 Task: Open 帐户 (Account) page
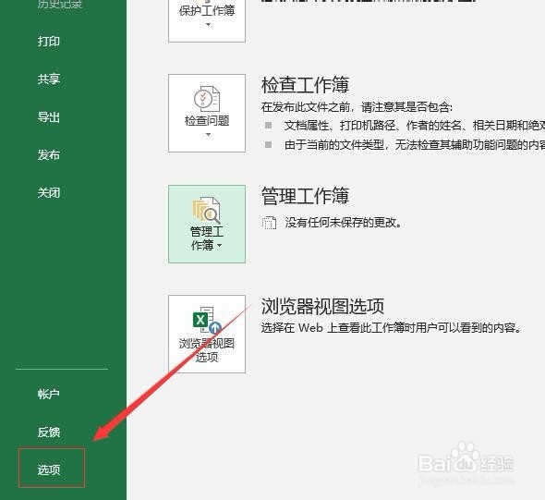point(49,394)
